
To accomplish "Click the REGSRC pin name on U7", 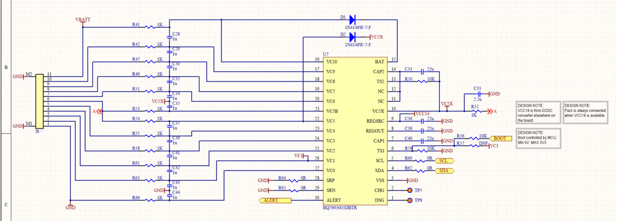I will (376, 121).
